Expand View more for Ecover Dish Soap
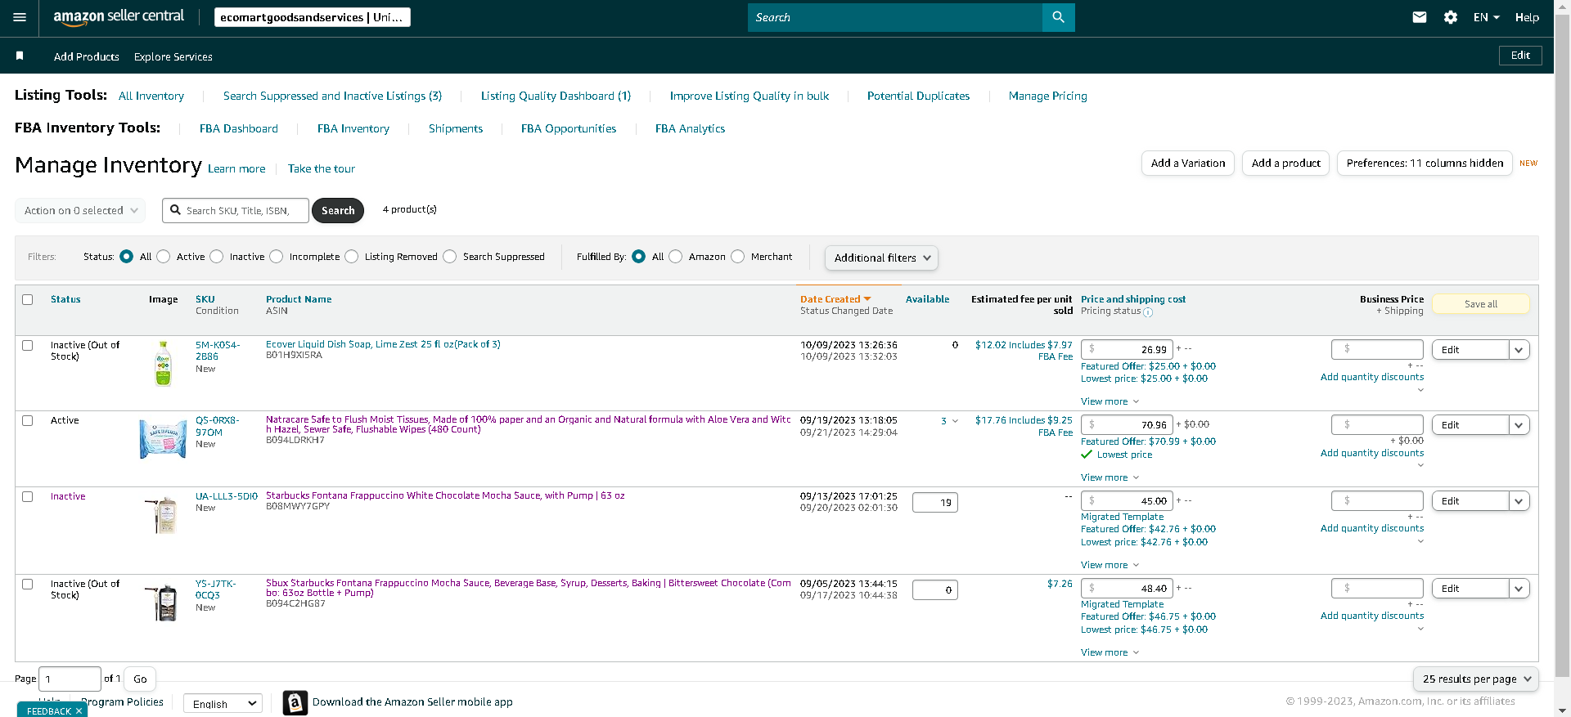 coord(1110,401)
